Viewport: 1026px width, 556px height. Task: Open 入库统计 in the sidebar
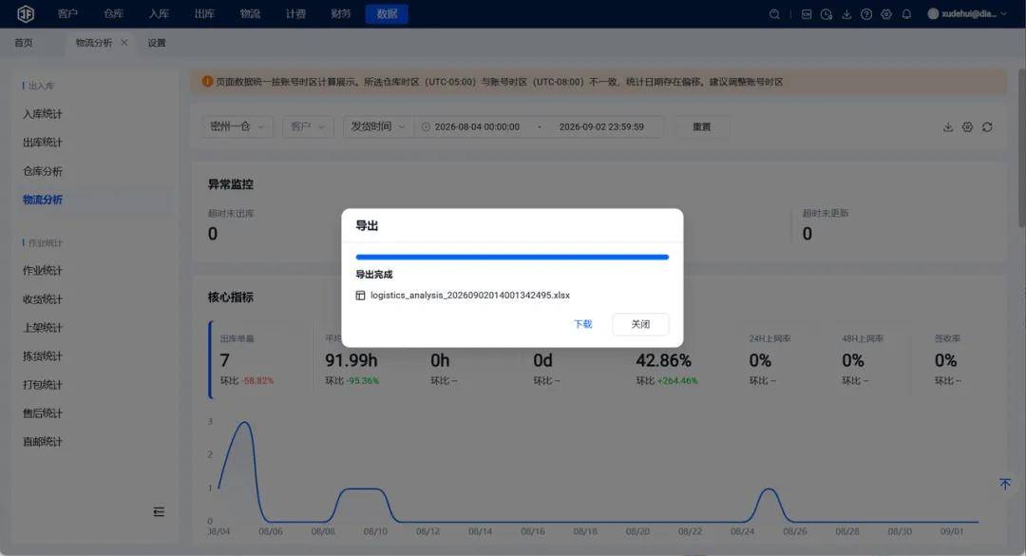pyautogui.click(x=43, y=114)
